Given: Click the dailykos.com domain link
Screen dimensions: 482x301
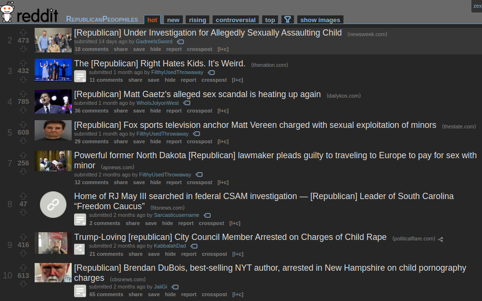Looking at the screenshot, I should 343,96.
